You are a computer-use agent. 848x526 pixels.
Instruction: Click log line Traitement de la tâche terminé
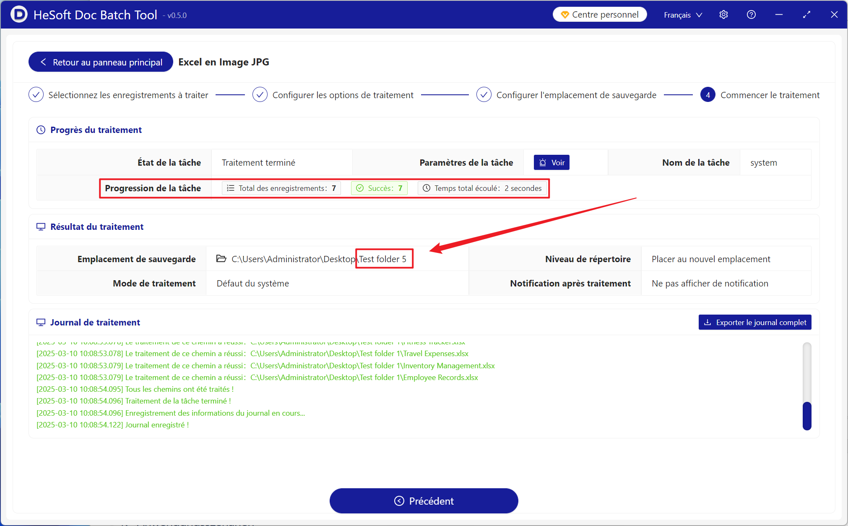(134, 401)
